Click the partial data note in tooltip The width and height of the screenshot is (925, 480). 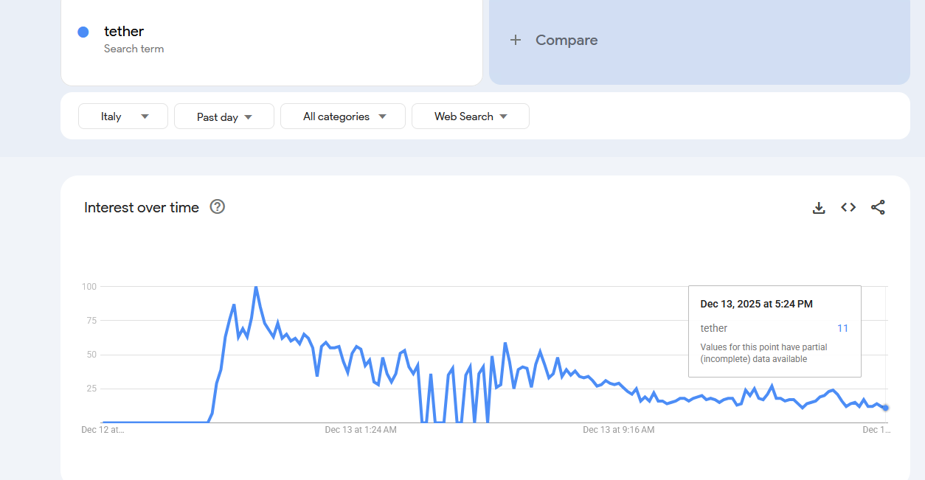[763, 353]
